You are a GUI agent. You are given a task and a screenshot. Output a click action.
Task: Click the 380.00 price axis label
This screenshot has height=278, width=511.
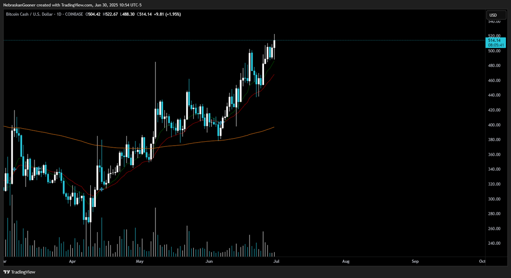point(494,140)
